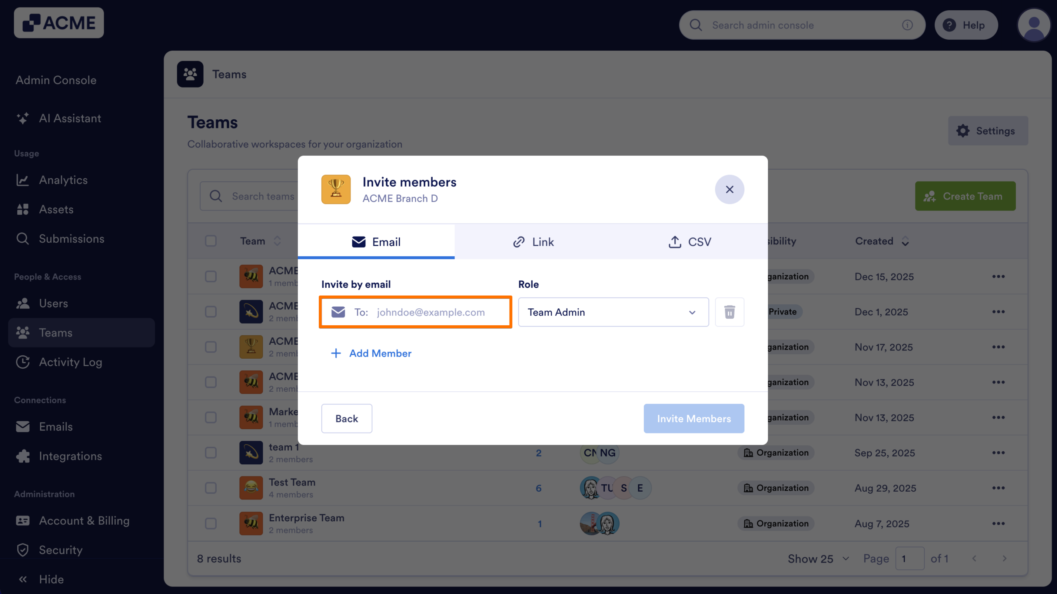The width and height of the screenshot is (1057, 594).
Task: Open the Users section in People & Access
Action: click(x=53, y=303)
